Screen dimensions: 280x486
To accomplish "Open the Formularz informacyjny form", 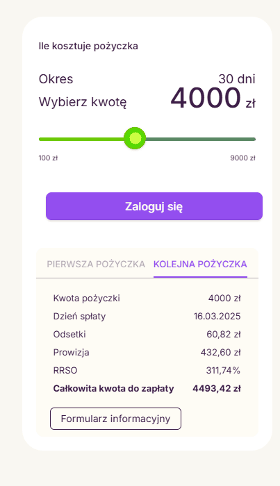I will point(115,419).
